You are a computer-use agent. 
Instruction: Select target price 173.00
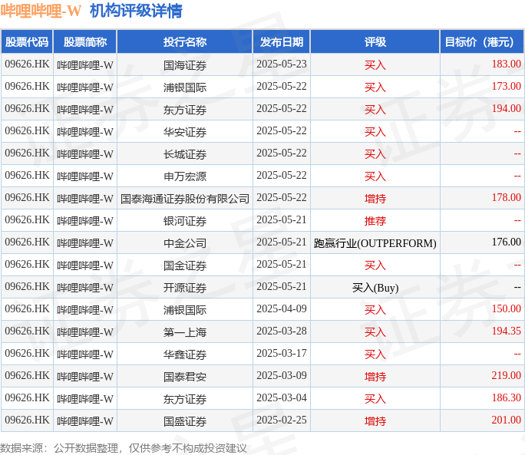click(x=507, y=87)
